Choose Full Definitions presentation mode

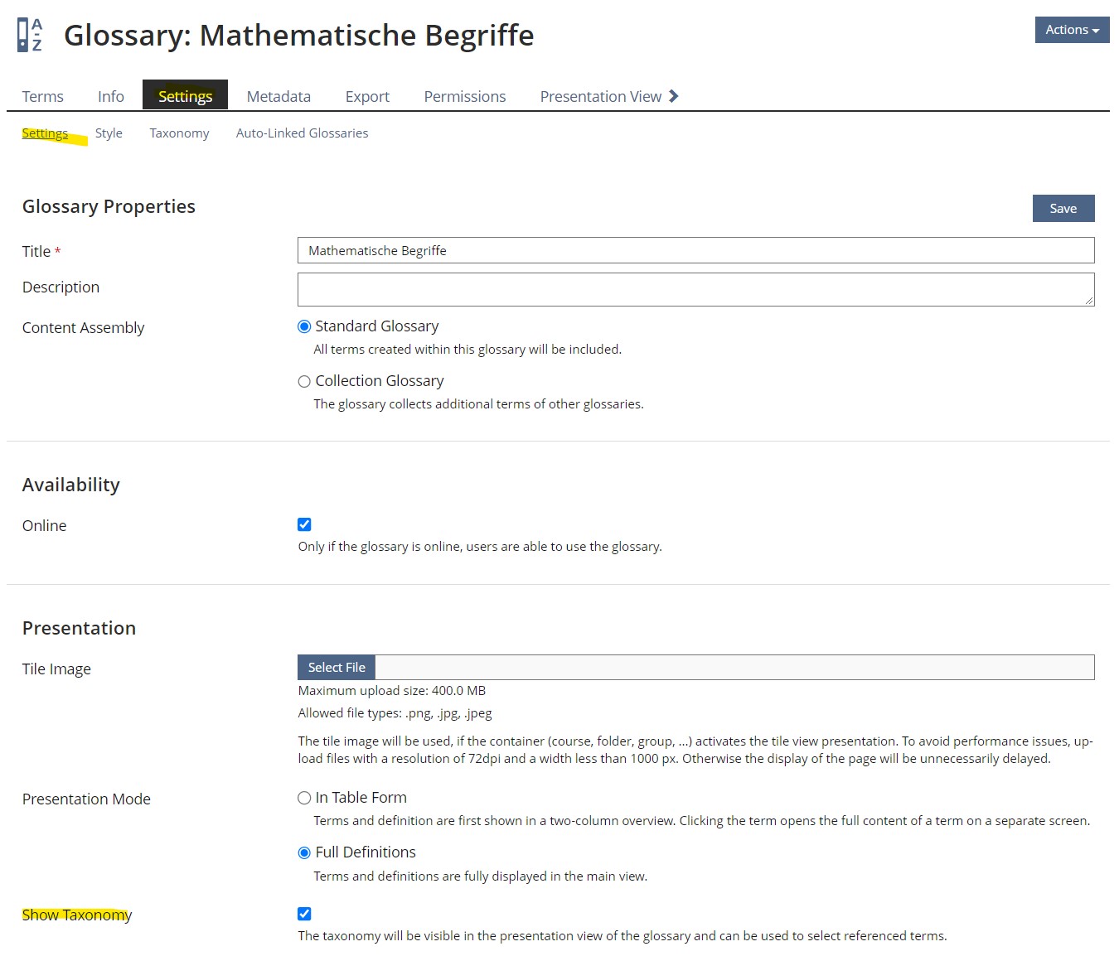(x=304, y=852)
